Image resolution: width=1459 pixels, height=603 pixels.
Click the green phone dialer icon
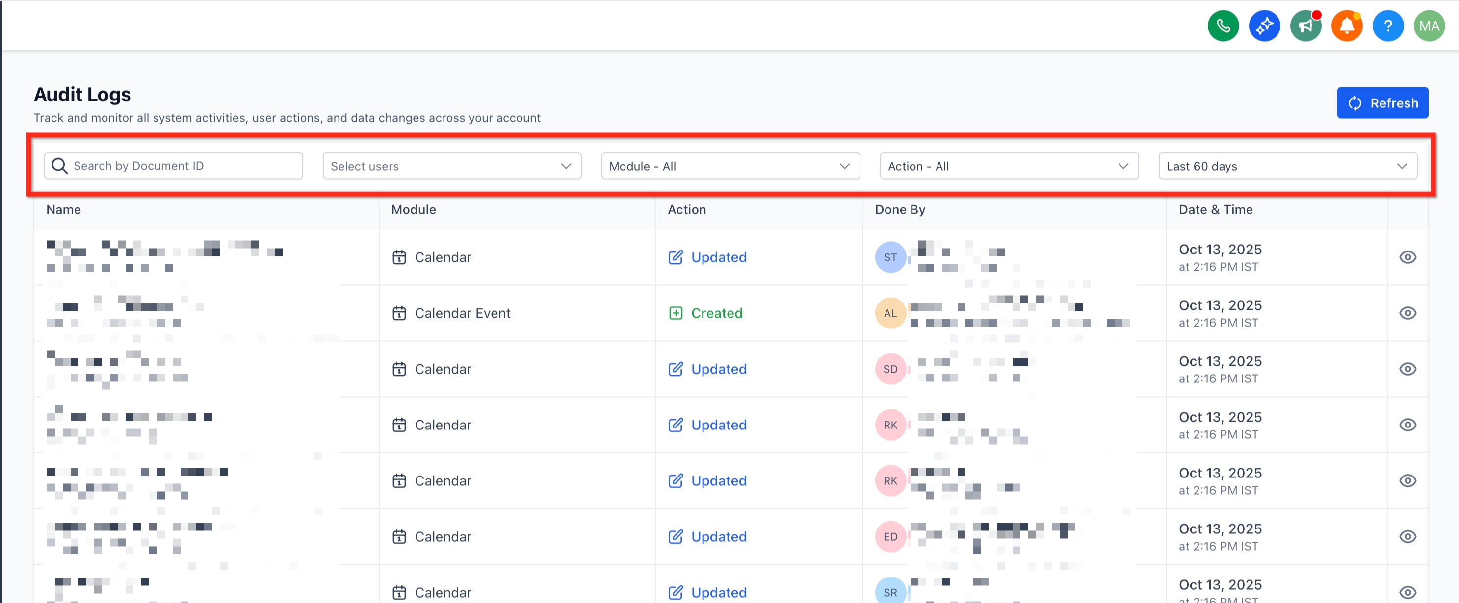click(x=1223, y=25)
